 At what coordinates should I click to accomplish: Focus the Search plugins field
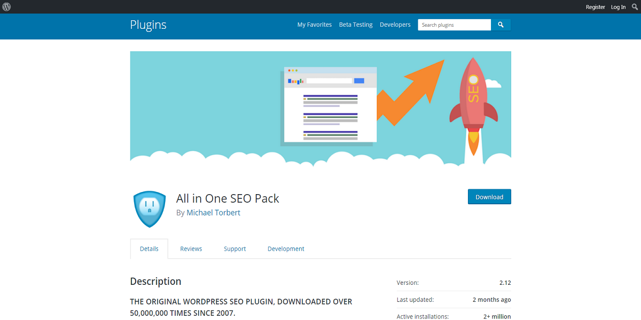click(455, 25)
